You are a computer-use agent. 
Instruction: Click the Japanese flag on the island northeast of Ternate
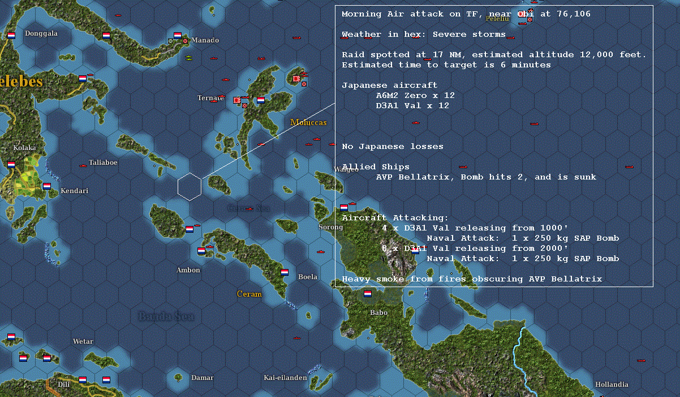pos(296,78)
